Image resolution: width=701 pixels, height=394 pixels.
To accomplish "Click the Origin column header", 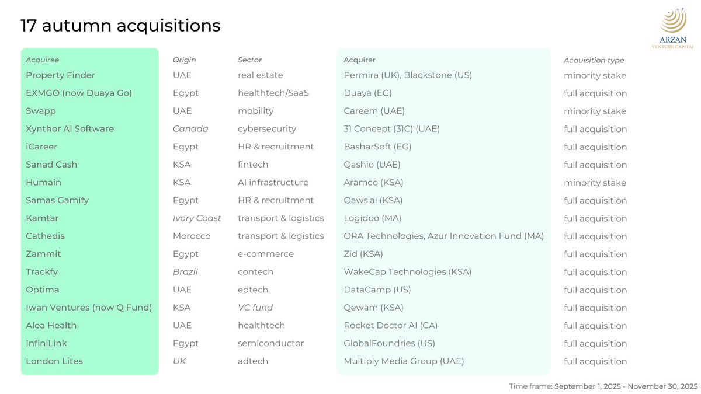I will [185, 60].
